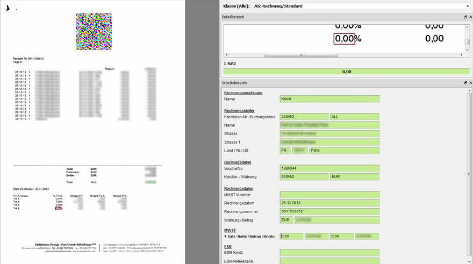The width and height of the screenshot is (473, 264).
Task: Click the green 0,00 total bar
Action: point(347,72)
